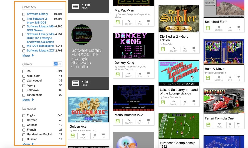This screenshot has width=248, height=148.
Task: Click the views eye icon under Scorched Earth
Action: point(219,27)
